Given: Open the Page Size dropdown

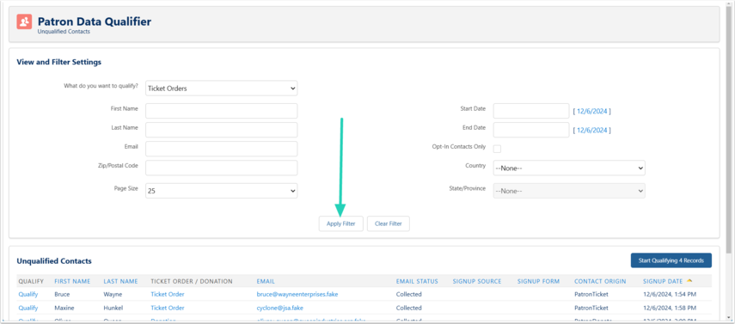Looking at the screenshot, I should 221,191.
